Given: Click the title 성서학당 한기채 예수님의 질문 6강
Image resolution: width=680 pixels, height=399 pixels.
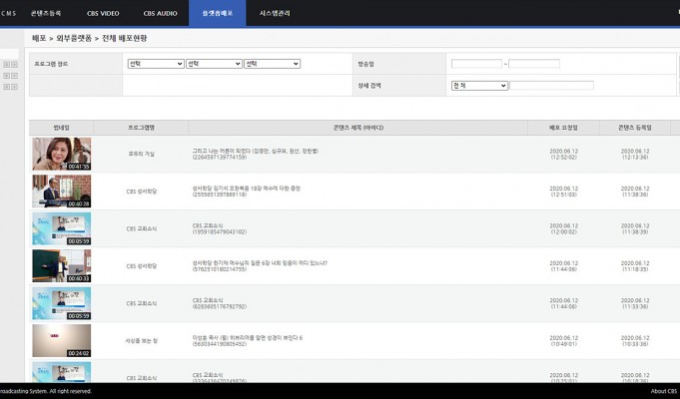Looking at the screenshot, I should coord(260,263).
